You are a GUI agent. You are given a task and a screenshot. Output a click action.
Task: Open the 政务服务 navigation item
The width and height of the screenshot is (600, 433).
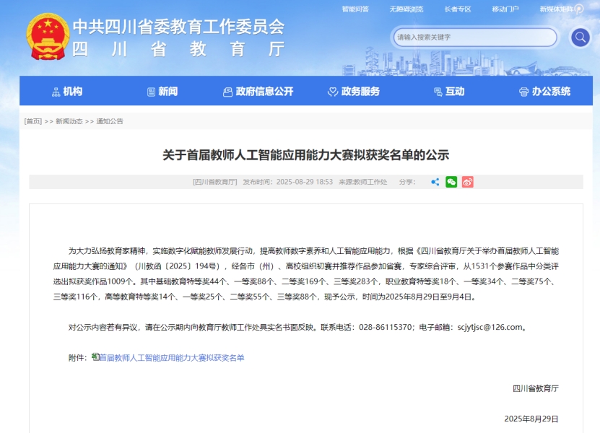click(353, 92)
